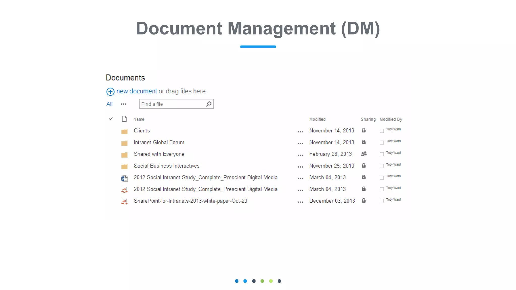Open the Shared with Everyone folder
516x290 pixels.
[159, 154]
